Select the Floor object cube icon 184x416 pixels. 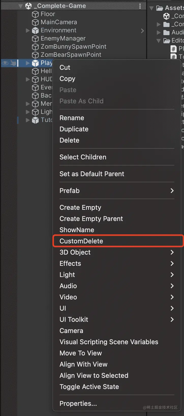[x=35, y=14]
